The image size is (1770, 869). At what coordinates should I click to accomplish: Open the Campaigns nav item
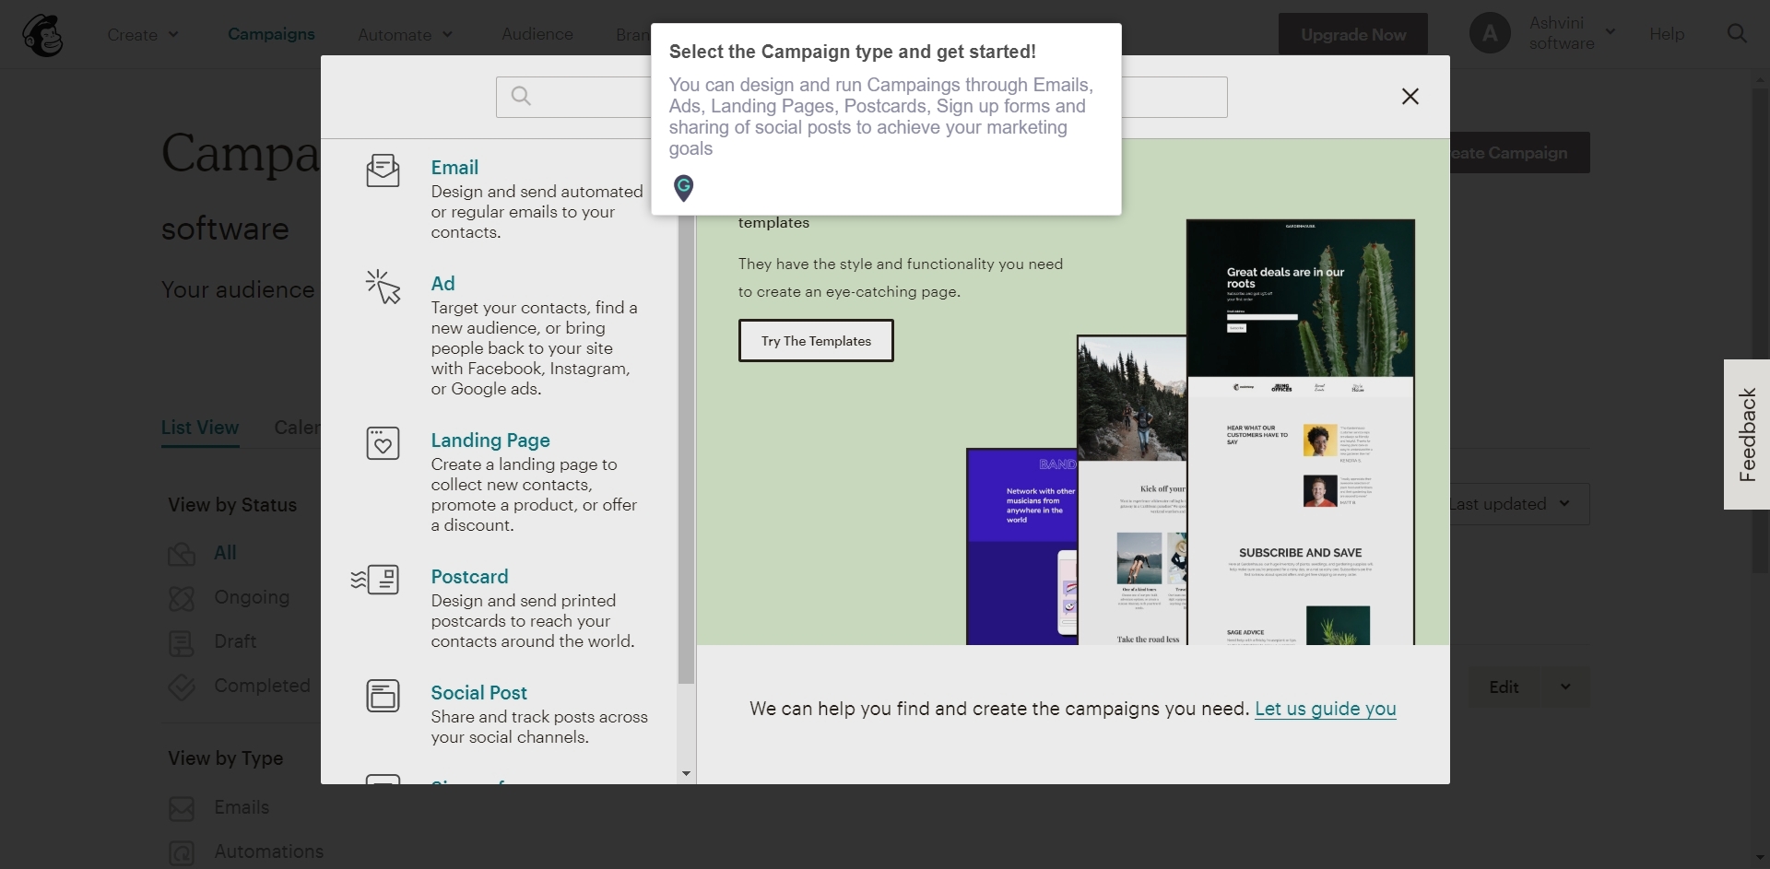tap(271, 34)
